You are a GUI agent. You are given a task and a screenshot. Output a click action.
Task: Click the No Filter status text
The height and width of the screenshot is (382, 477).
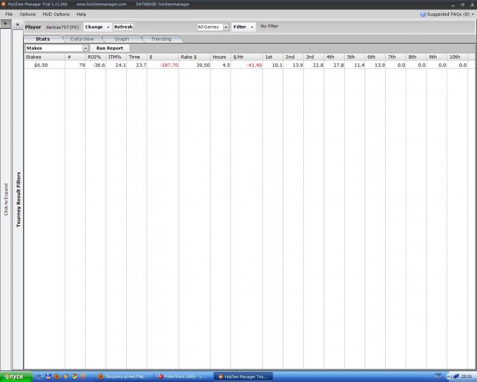click(269, 26)
